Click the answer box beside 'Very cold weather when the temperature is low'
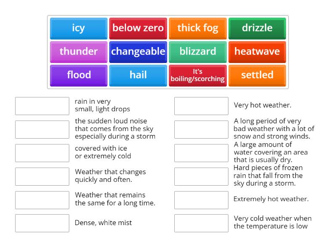 tap(201, 223)
